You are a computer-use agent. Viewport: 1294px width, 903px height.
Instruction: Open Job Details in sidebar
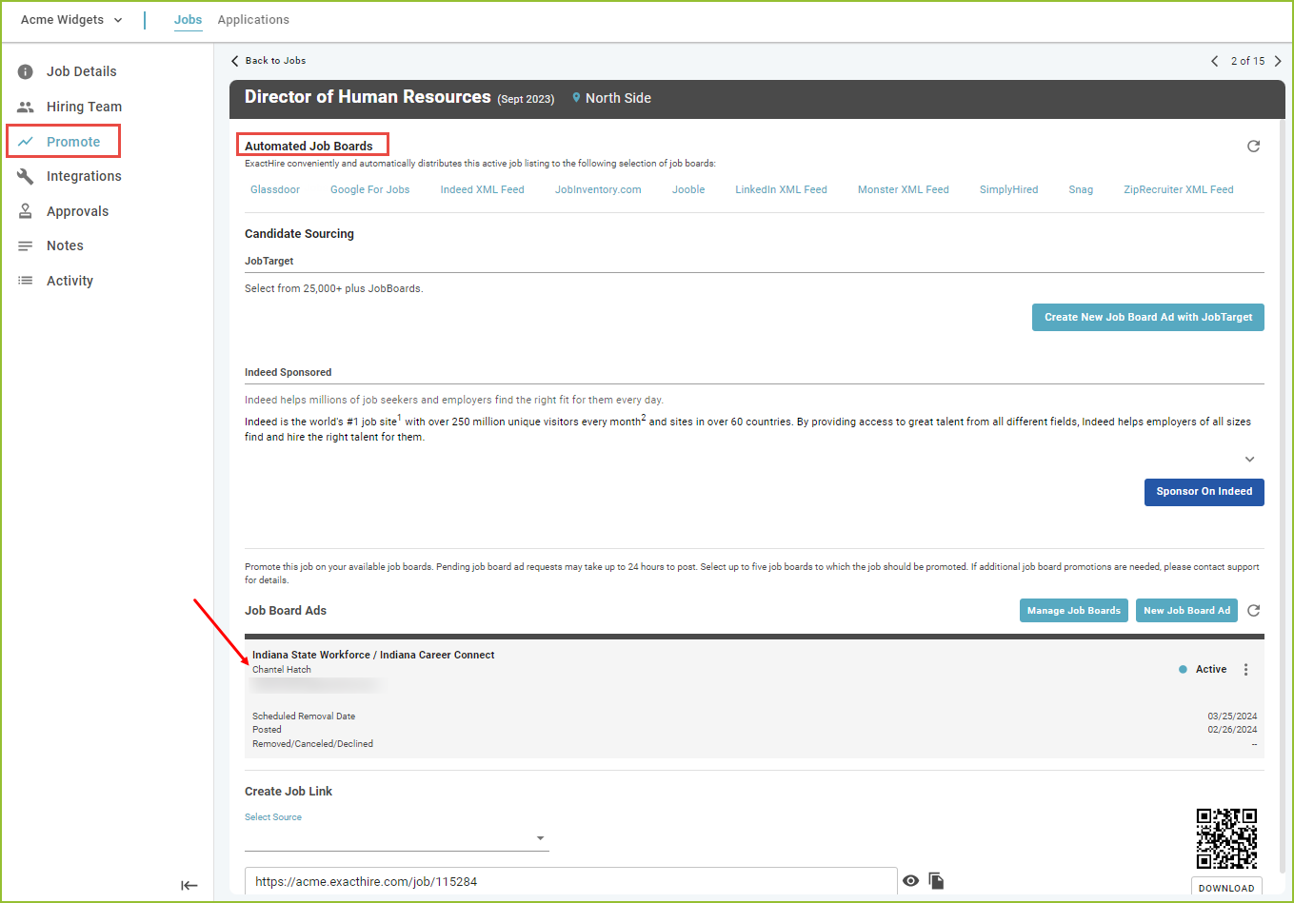[81, 71]
